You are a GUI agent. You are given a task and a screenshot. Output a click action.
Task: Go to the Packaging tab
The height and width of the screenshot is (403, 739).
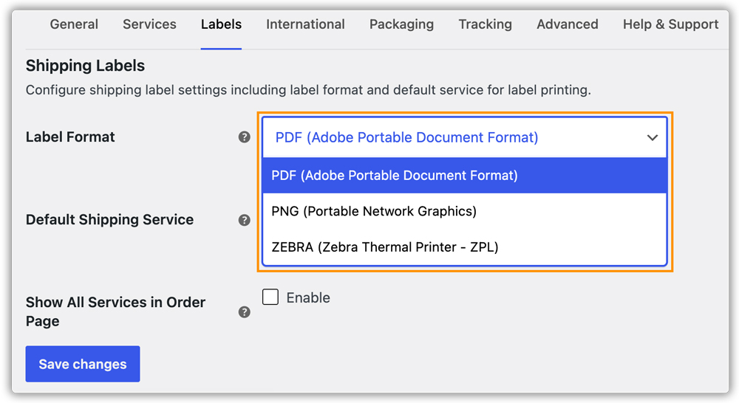coord(401,24)
